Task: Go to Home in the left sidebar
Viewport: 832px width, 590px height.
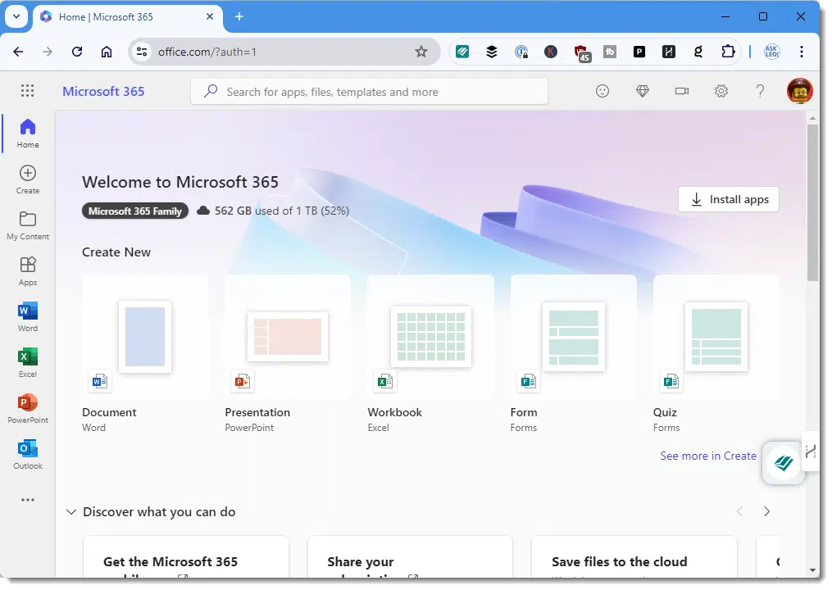Action: coord(28,134)
